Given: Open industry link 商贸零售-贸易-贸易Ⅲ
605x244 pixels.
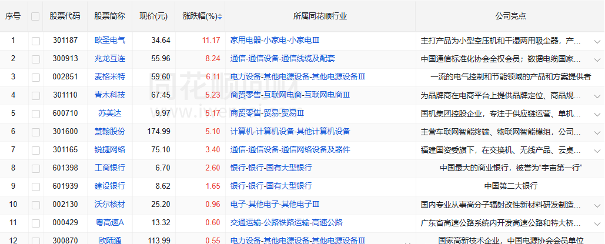Looking at the screenshot, I should (267, 113).
